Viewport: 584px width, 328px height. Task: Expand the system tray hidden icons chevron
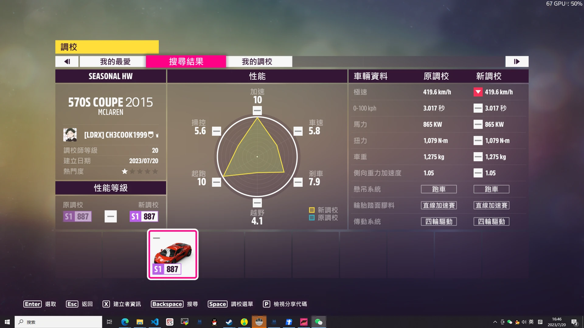pyautogui.click(x=495, y=322)
